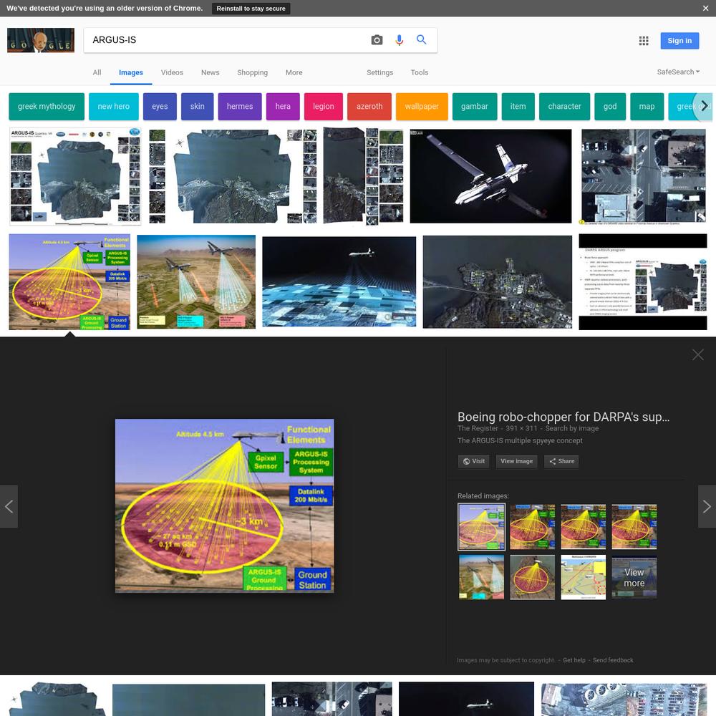Switch to the Videos tab
The width and height of the screenshot is (716, 716).
click(x=172, y=72)
